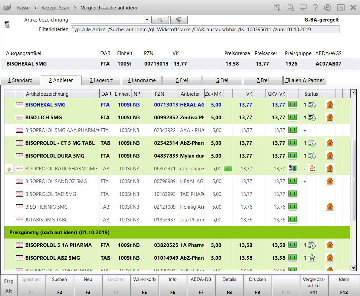360x296 pixels.
Task: Switch to the 3 Lagerort tab
Action: tap(101, 80)
